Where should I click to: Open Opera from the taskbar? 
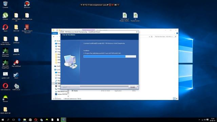point(36,120)
